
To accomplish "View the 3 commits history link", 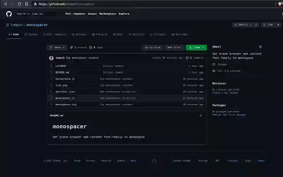I will coord(195,58).
